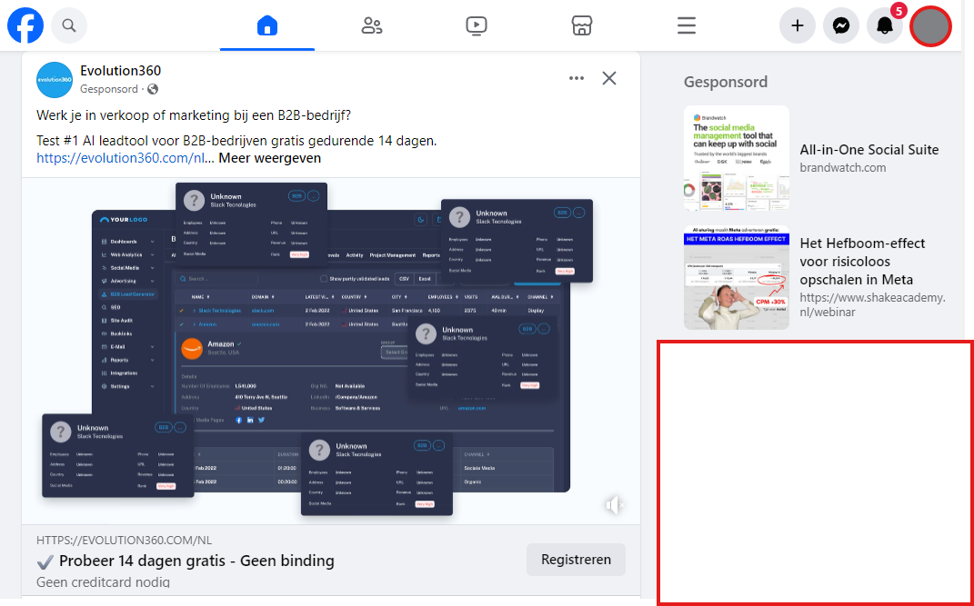
Task: Open the hamburger menu in top bar
Action: (687, 25)
